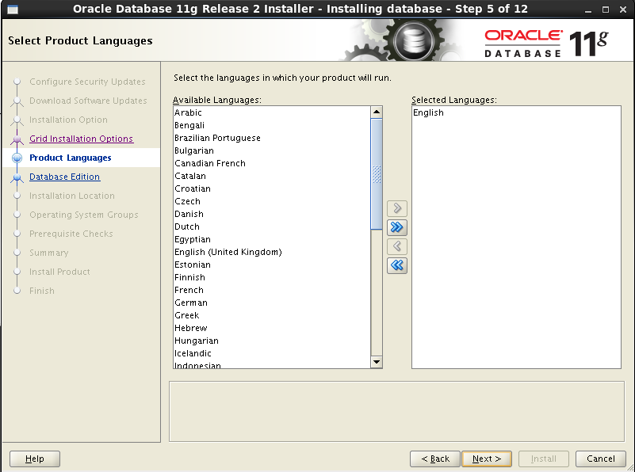Select Product Languages step in sidebar

[x=70, y=158]
